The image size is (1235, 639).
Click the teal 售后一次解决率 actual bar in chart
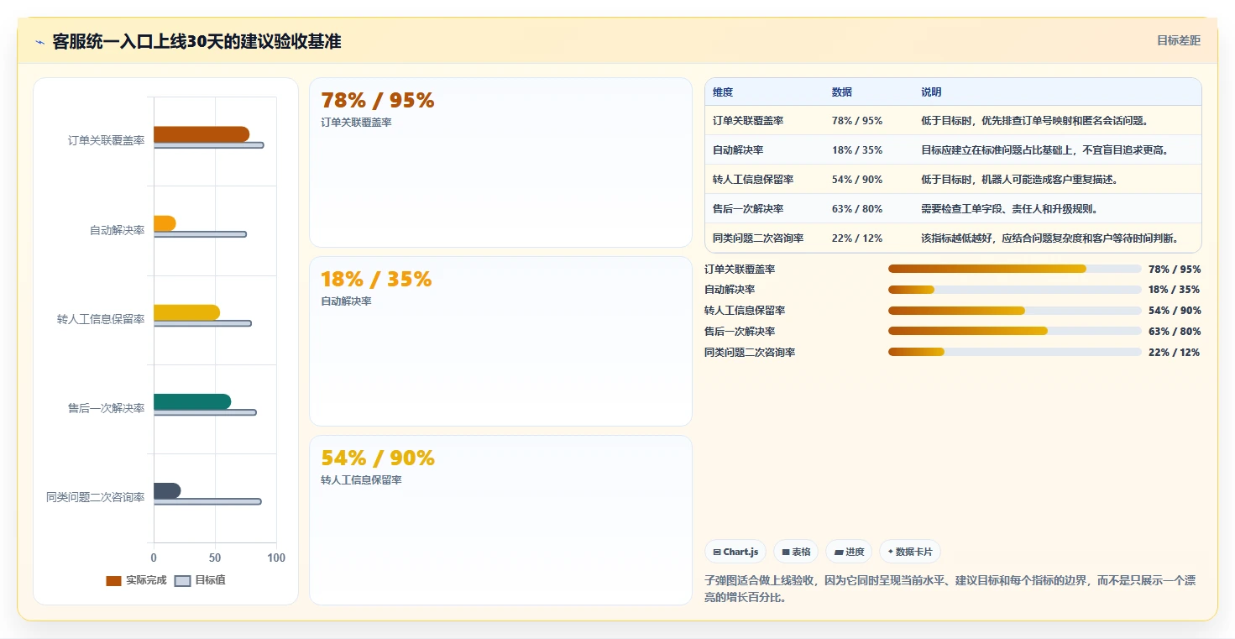pyautogui.click(x=192, y=401)
